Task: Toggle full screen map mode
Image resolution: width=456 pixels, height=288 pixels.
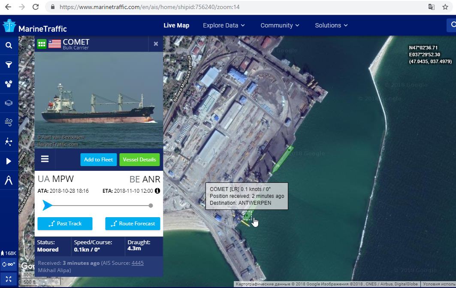Action: coord(9,279)
